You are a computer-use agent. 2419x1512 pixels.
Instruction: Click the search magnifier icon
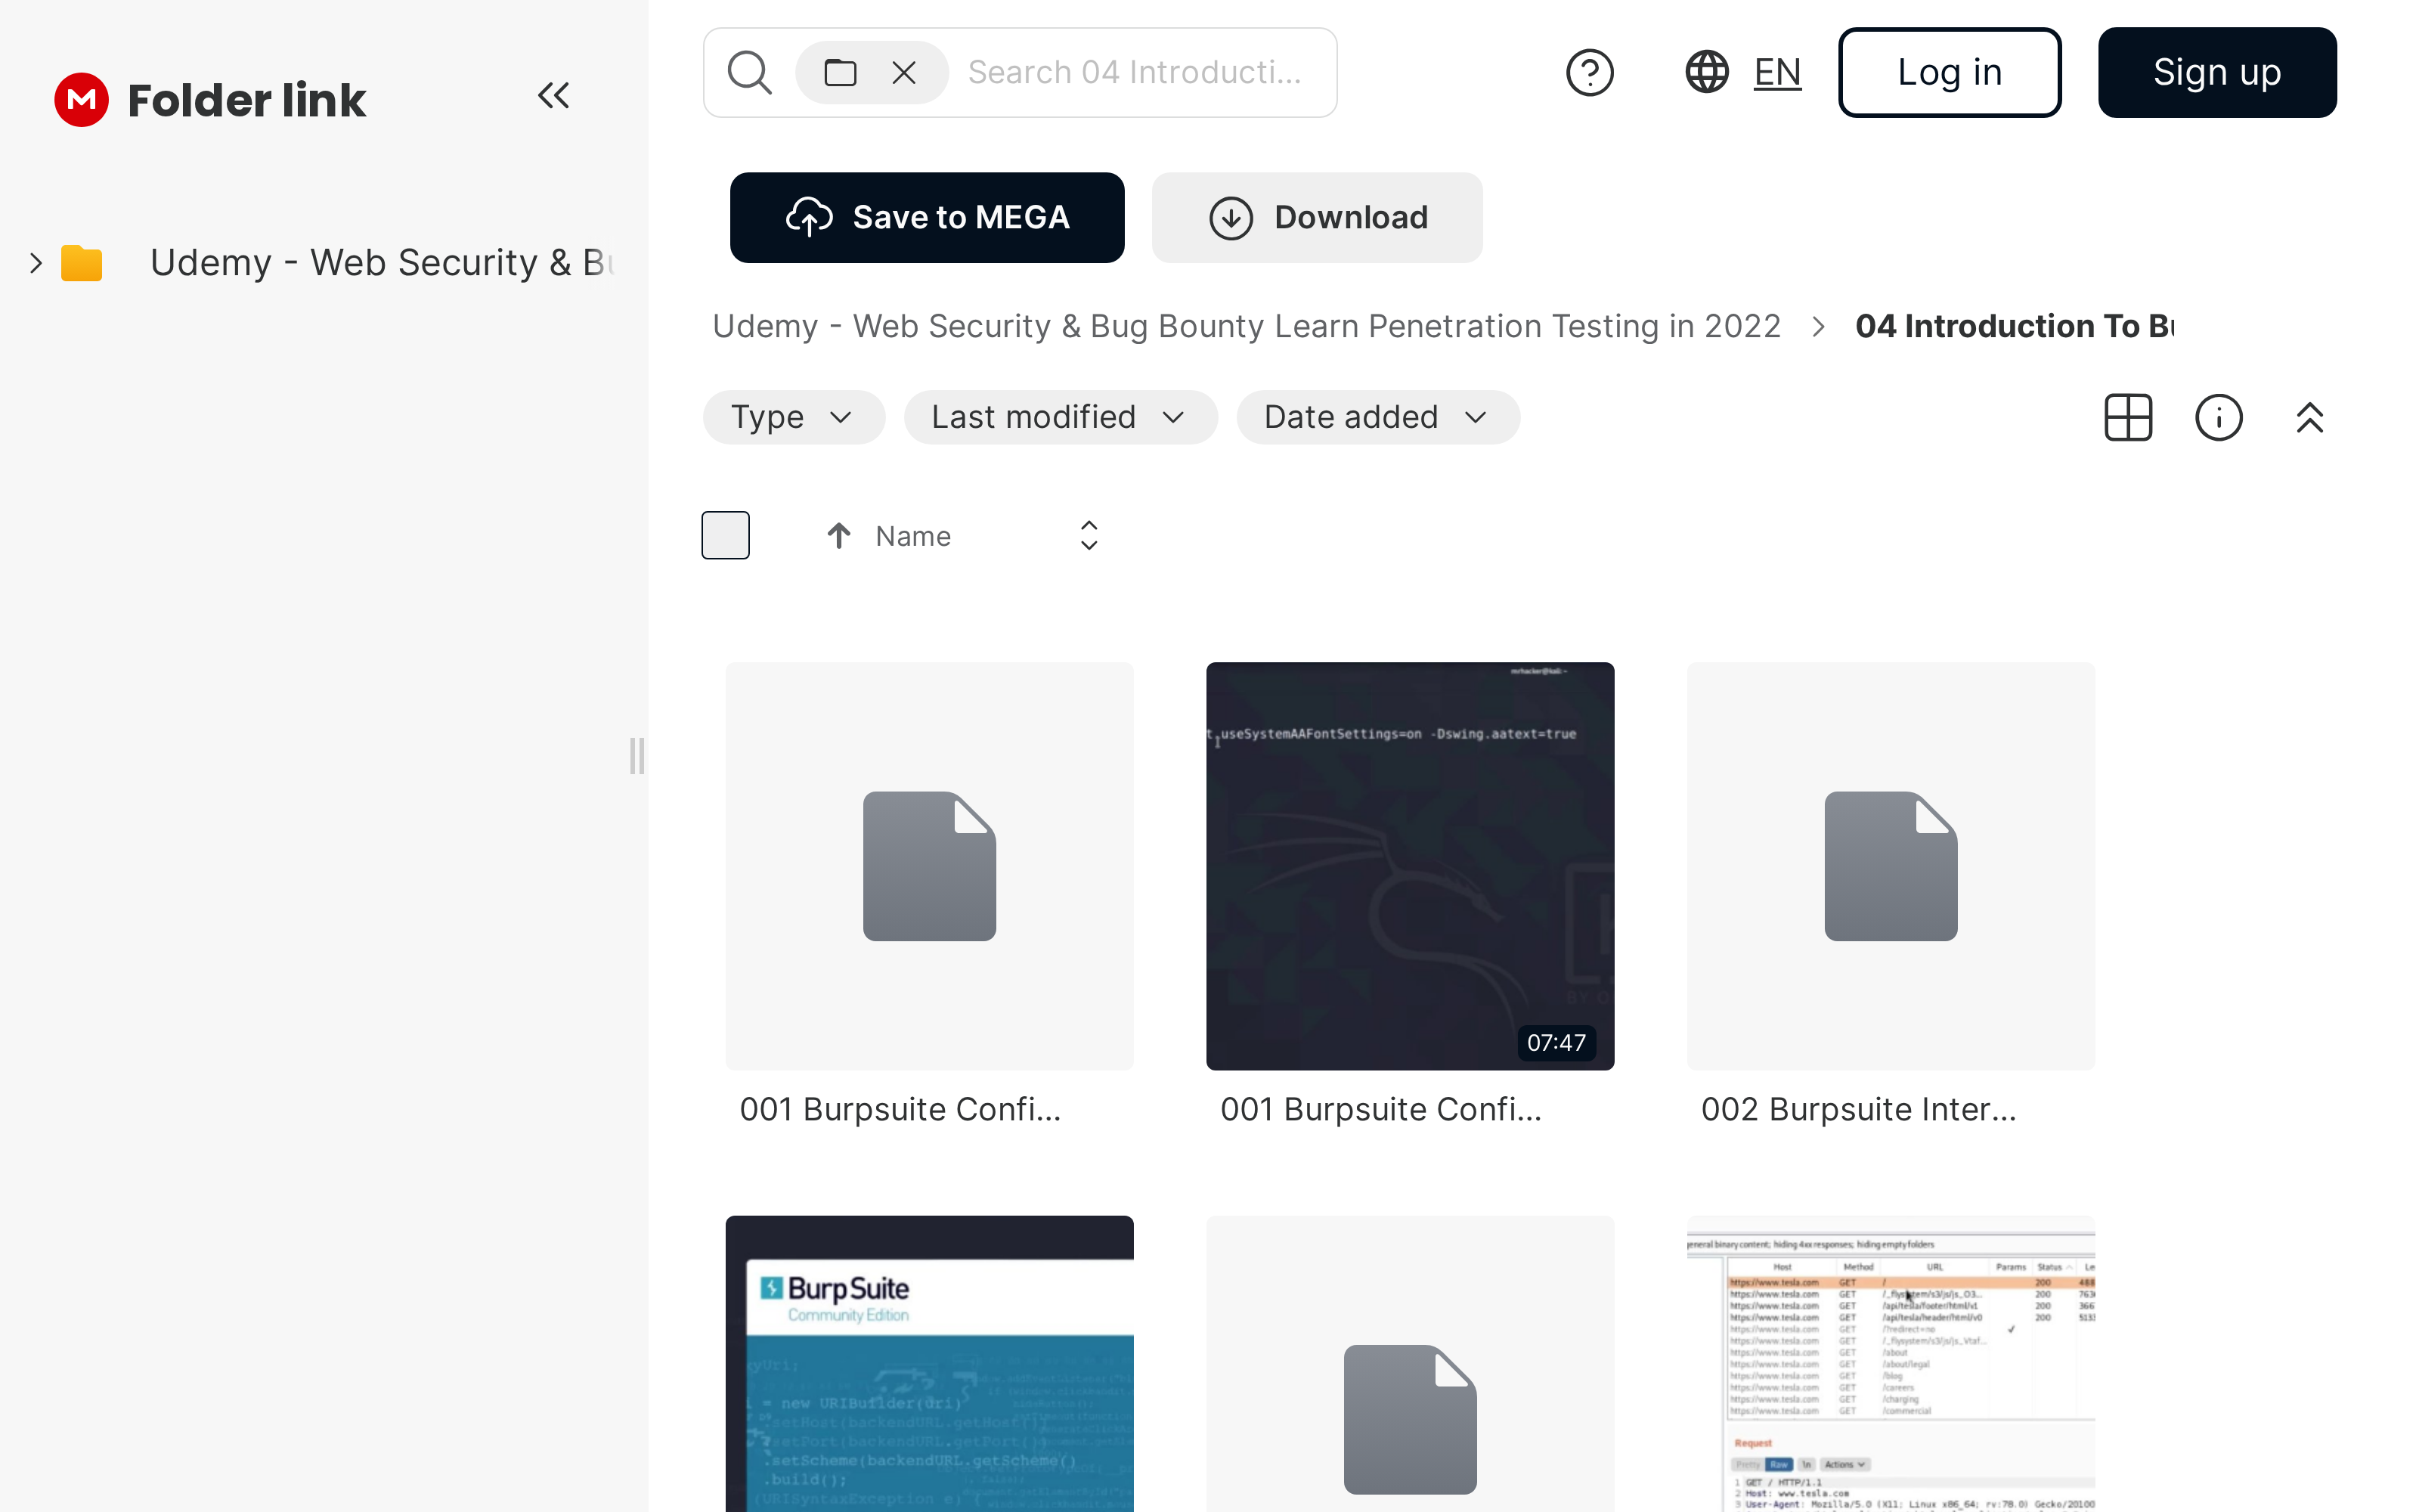pyautogui.click(x=750, y=72)
